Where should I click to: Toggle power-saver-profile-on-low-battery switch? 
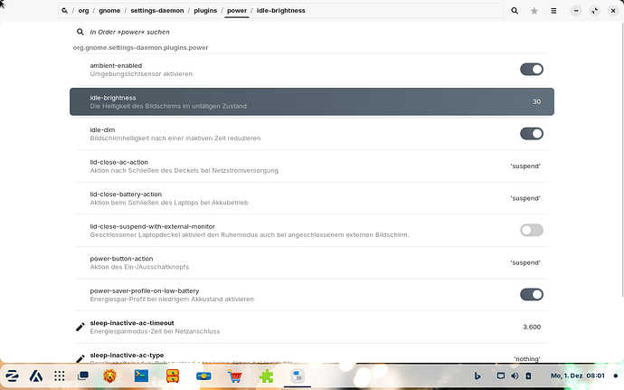(x=532, y=294)
